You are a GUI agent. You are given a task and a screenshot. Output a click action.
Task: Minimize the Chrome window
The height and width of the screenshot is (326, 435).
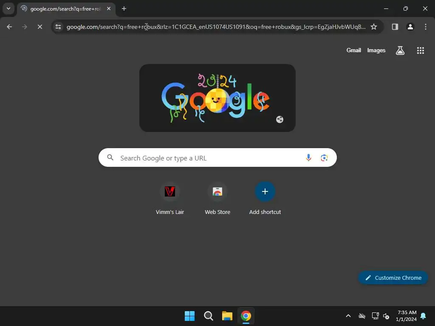click(x=386, y=8)
